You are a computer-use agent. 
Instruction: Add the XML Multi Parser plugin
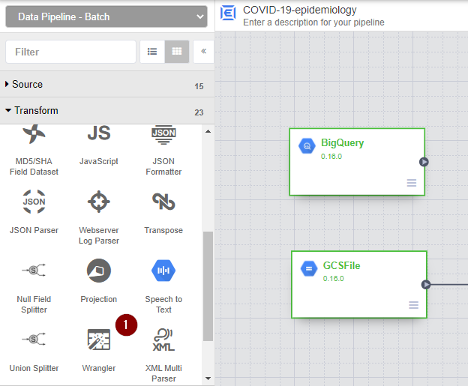163,355
